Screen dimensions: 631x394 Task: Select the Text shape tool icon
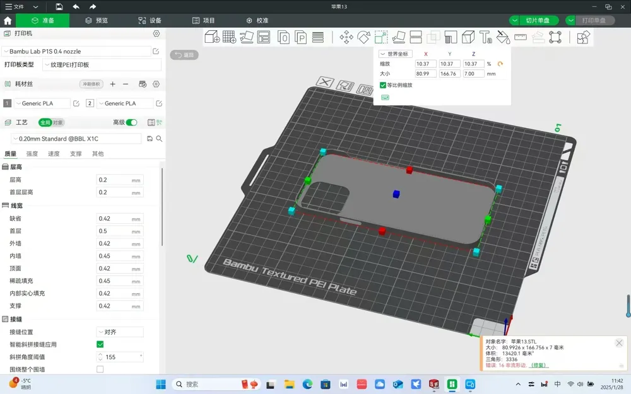(x=485, y=37)
